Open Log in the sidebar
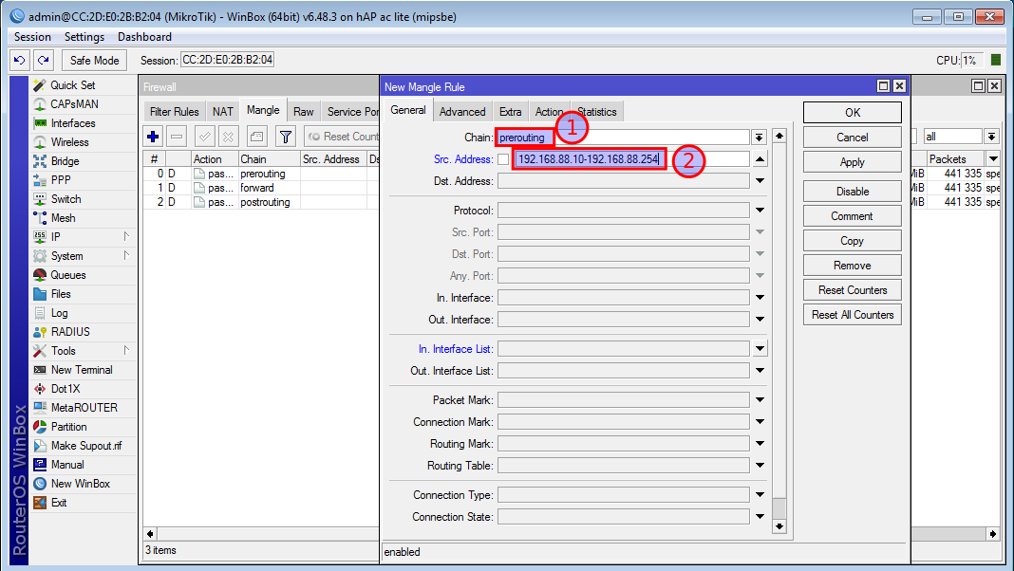The width and height of the screenshot is (1014, 571). click(59, 313)
